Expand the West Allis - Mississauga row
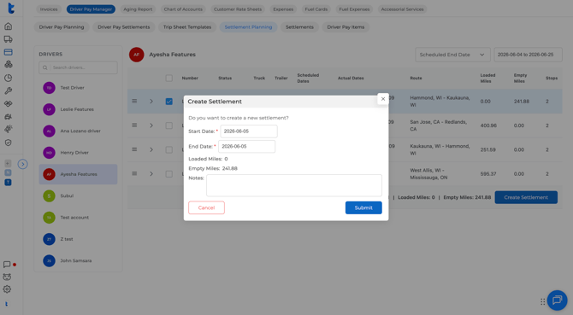 151,174
